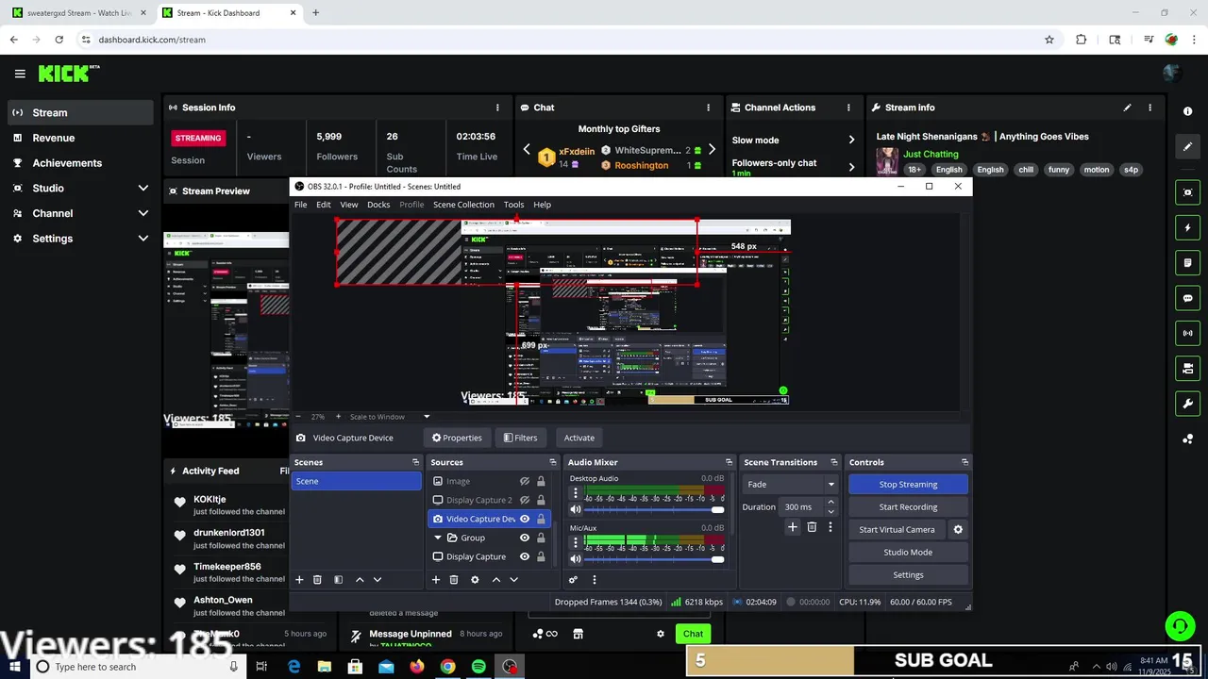Screen dimensions: 1208x679
Task: Add a new scene in OBS Scenes dock
Action: pyautogui.click(x=299, y=580)
